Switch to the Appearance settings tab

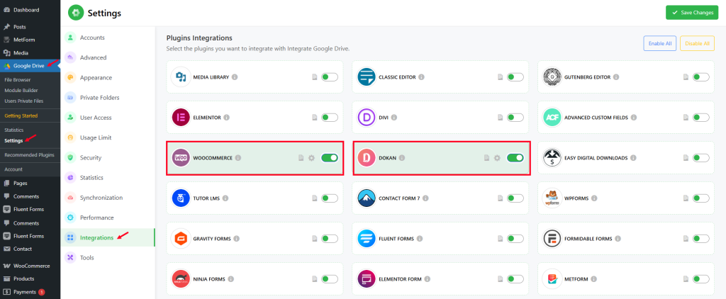click(108, 78)
